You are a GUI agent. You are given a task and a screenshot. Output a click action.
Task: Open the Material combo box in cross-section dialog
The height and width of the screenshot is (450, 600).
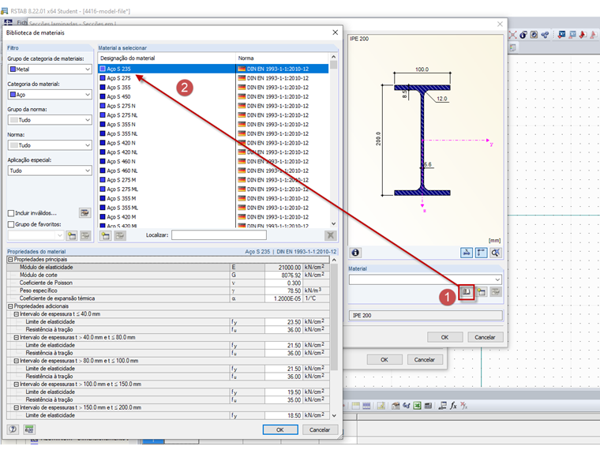425,279
